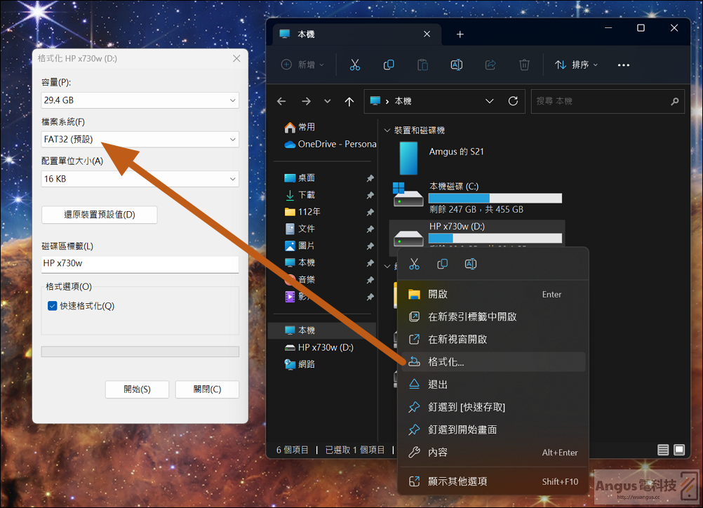The width and height of the screenshot is (703, 508).
Task: Click the rename icon in context menu
Action: tap(470, 264)
